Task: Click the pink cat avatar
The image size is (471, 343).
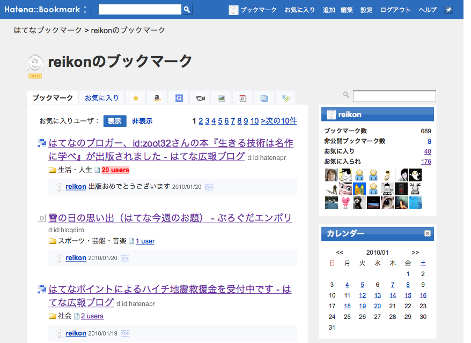Action: pos(345,203)
